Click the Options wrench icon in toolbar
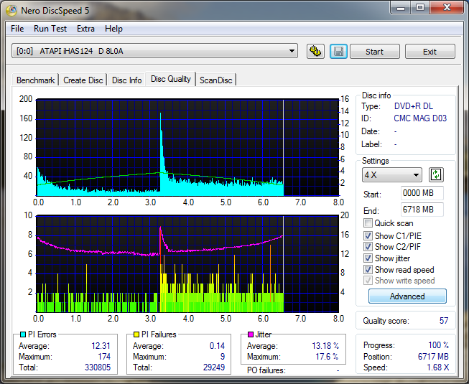 (315, 52)
